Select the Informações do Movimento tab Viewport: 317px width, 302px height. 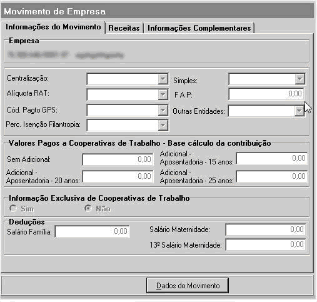pos(53,27)
